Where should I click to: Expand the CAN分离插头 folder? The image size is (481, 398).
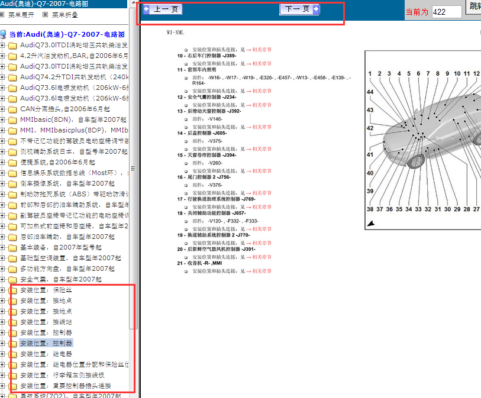[x=2, y=109]
